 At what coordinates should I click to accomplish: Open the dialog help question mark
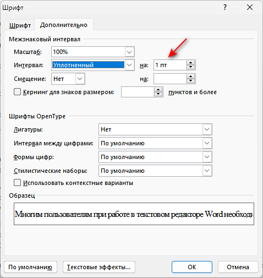[225, 8]
